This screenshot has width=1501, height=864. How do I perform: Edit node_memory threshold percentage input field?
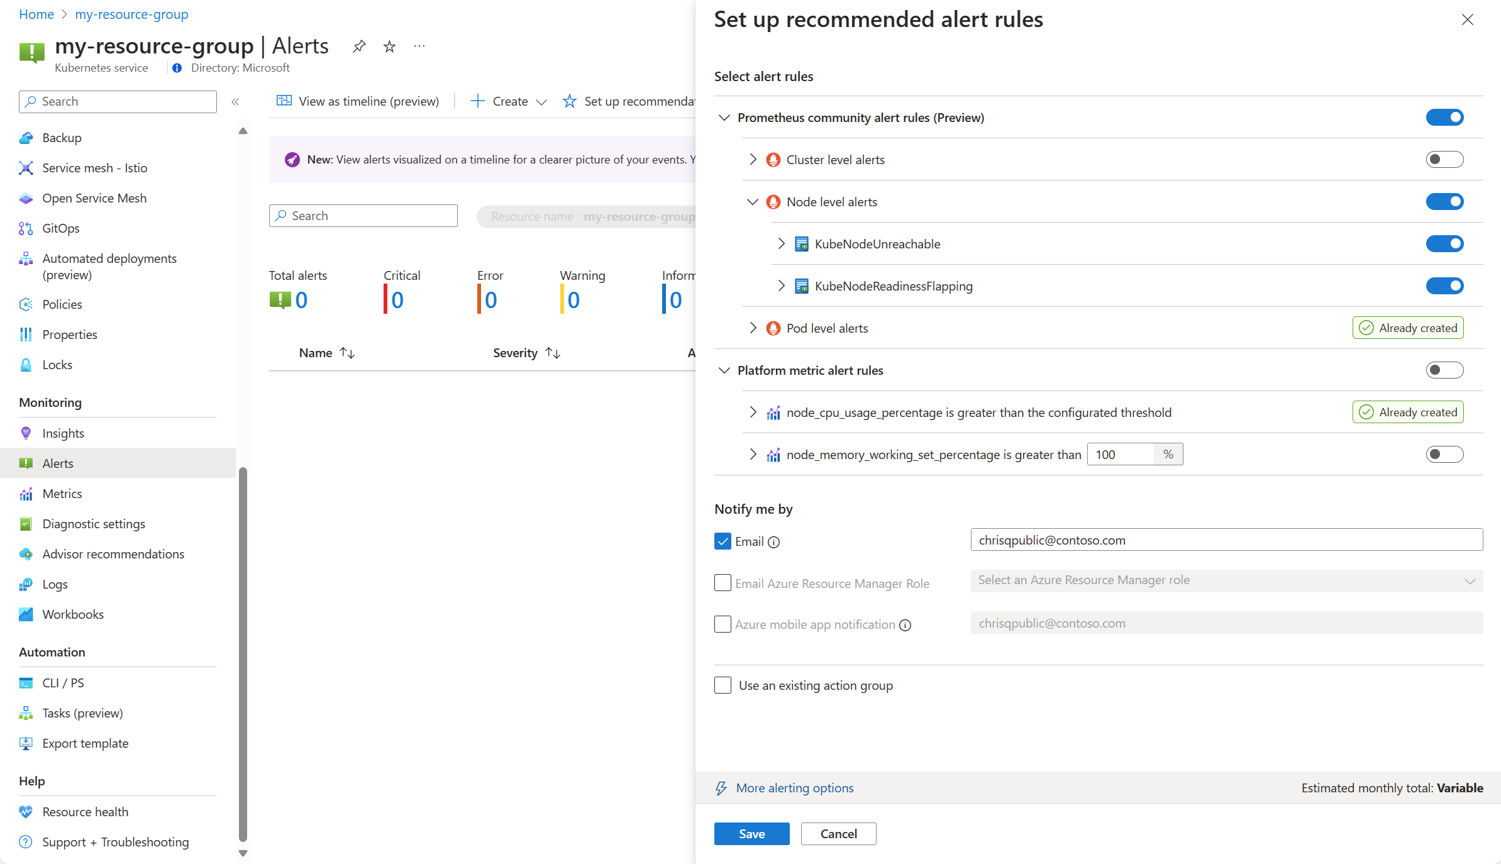click(x=1124, y=453)
